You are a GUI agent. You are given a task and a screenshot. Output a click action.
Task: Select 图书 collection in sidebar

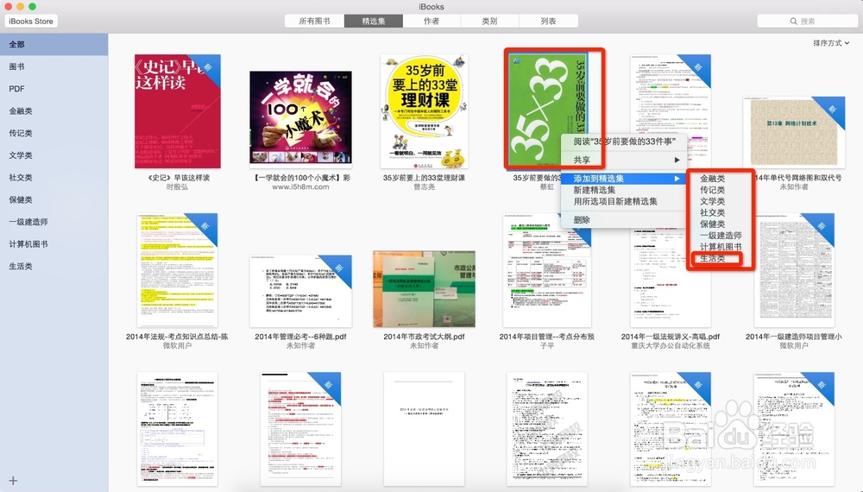point(54,66)
